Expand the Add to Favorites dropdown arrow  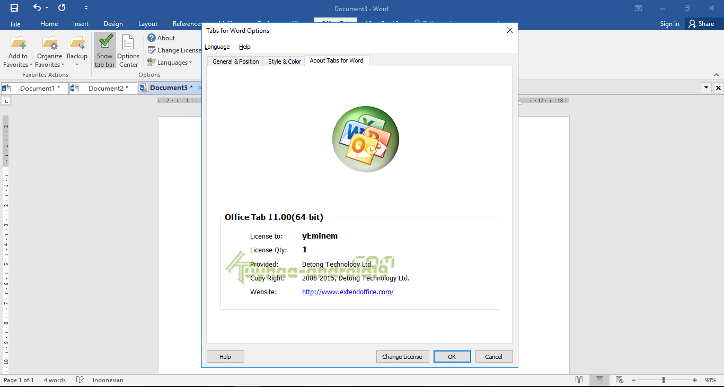tap(31, 65)
